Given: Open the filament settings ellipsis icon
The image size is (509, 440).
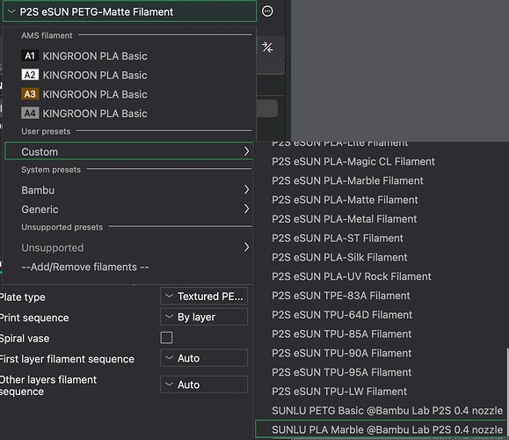Looking at the screenshot, I should click(267, 11).
